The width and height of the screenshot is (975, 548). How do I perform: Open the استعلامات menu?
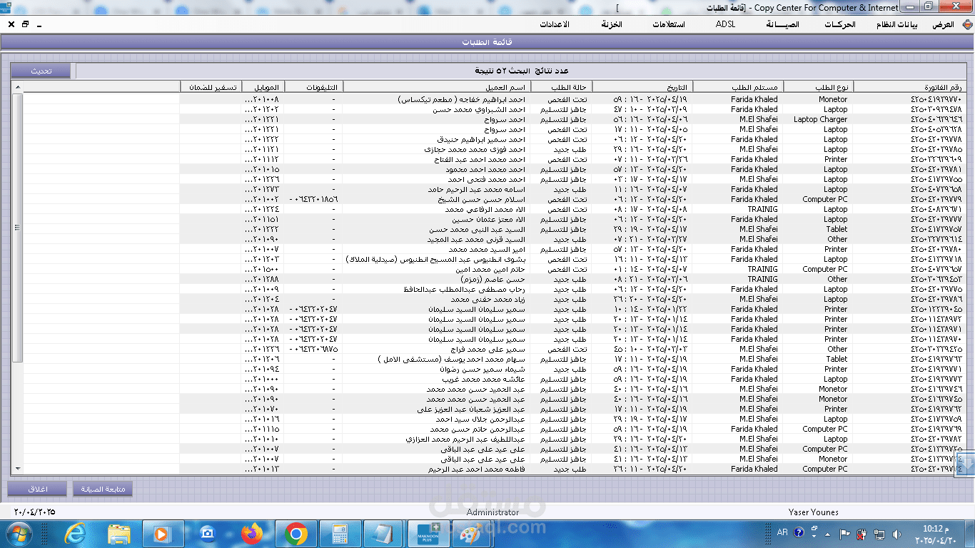pos(669,24)
